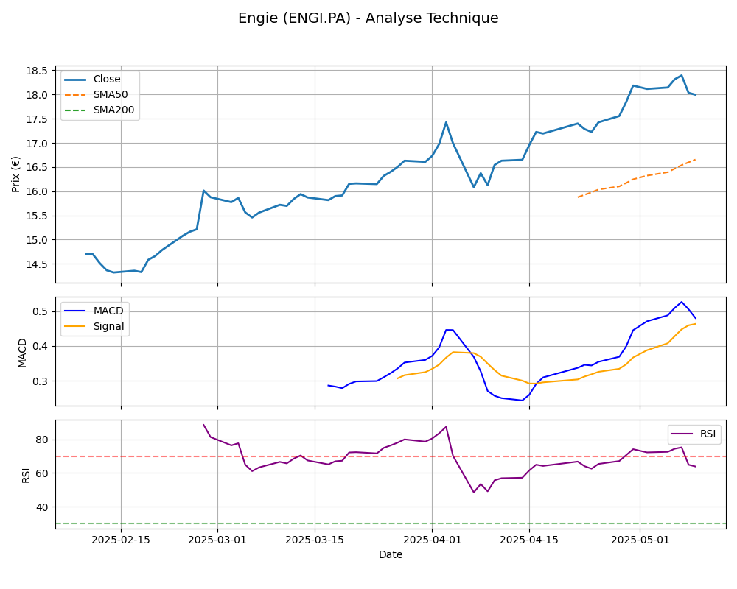Click the date tick '2025-05-01'
737x589 pixels.
640,540
